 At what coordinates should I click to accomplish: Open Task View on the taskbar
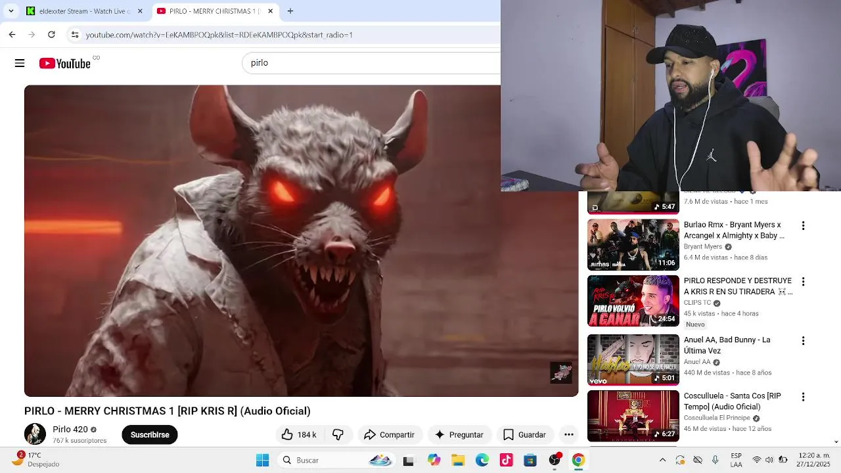pyautogui.click(x=408, y=461)
